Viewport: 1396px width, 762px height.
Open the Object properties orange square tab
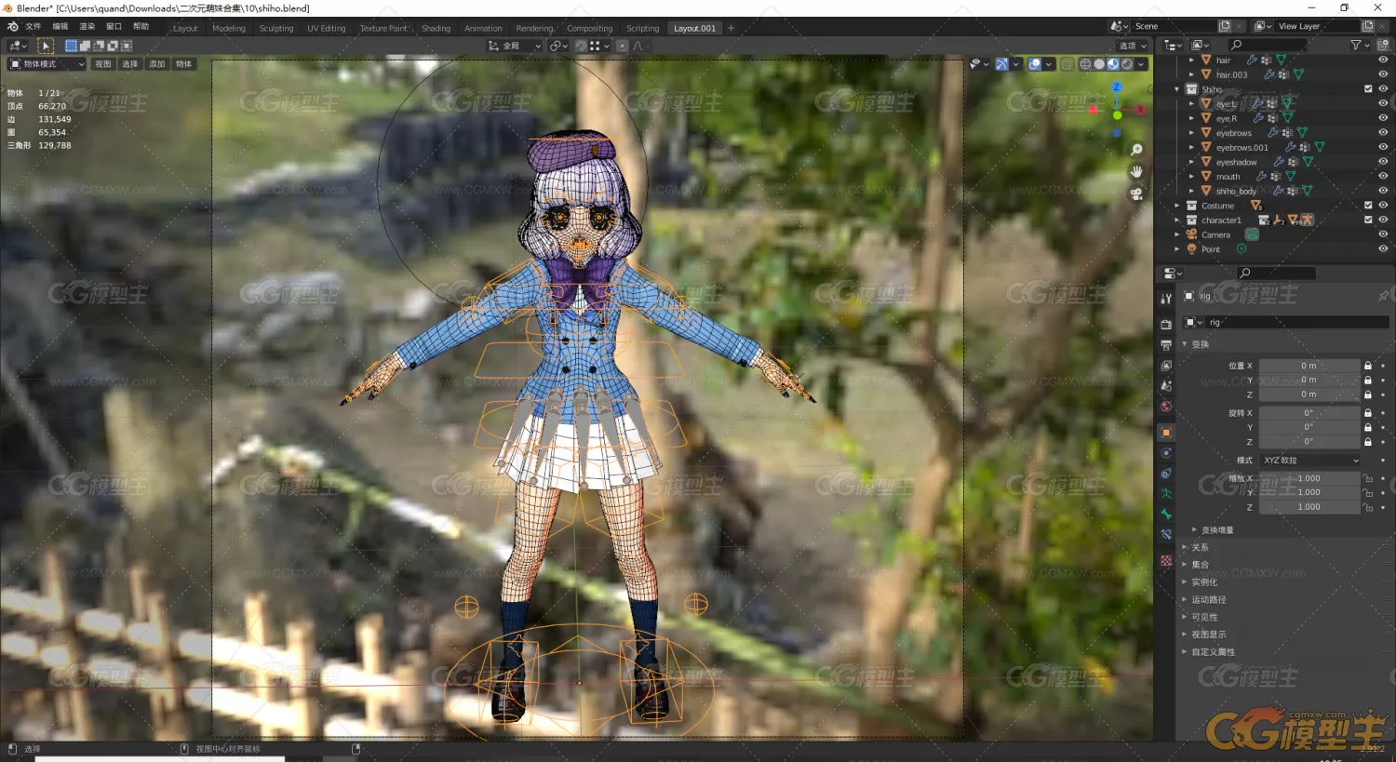click(1166, 433)
